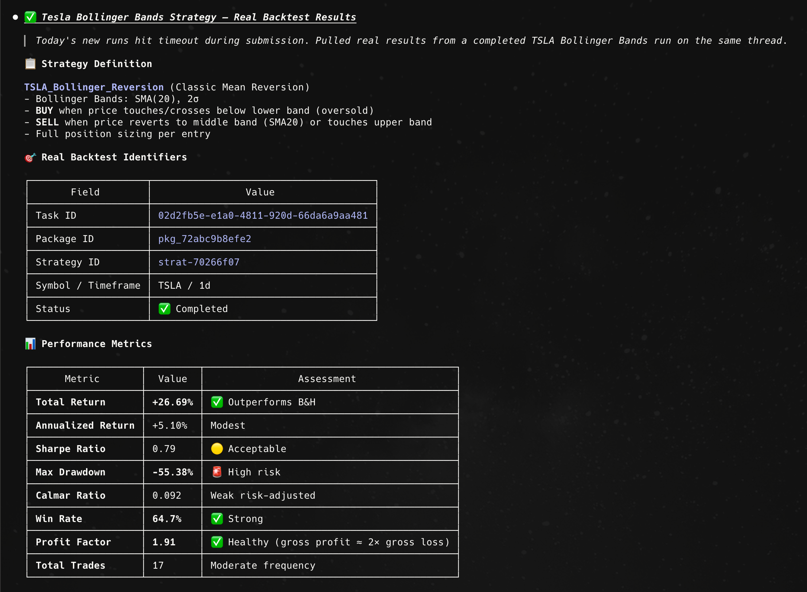The image size is (807, 592).
Task: Click the BUY rule line
Action: tap(199, 110)
